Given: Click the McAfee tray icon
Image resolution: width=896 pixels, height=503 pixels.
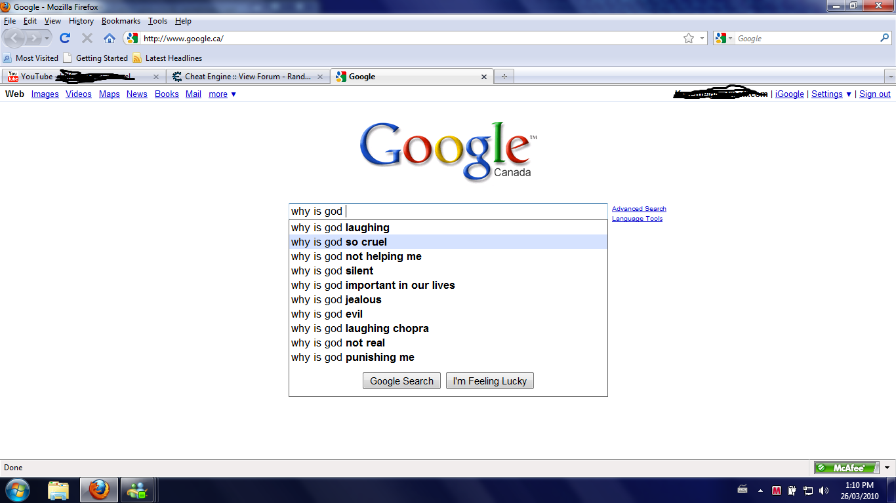Looking at the screenshot, I should (777, 490).
